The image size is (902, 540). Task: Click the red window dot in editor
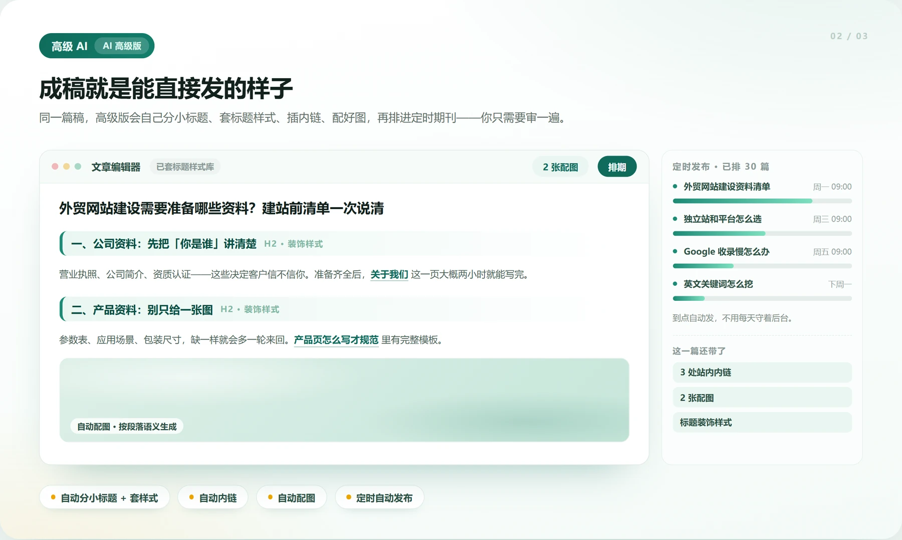pyautogui.click(x=55, y=166)
